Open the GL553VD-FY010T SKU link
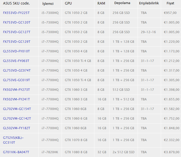 [16, 51]
